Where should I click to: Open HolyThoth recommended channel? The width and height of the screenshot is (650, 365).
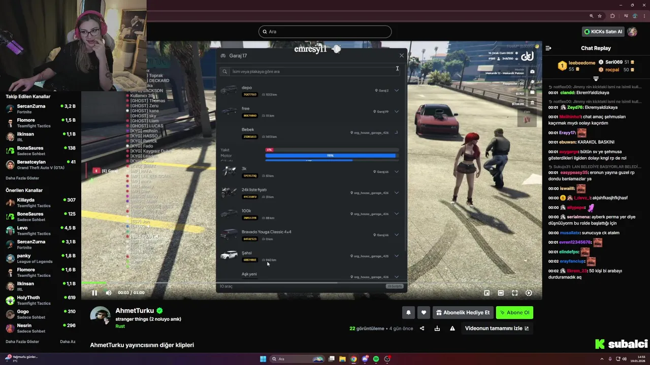(41, 300)
